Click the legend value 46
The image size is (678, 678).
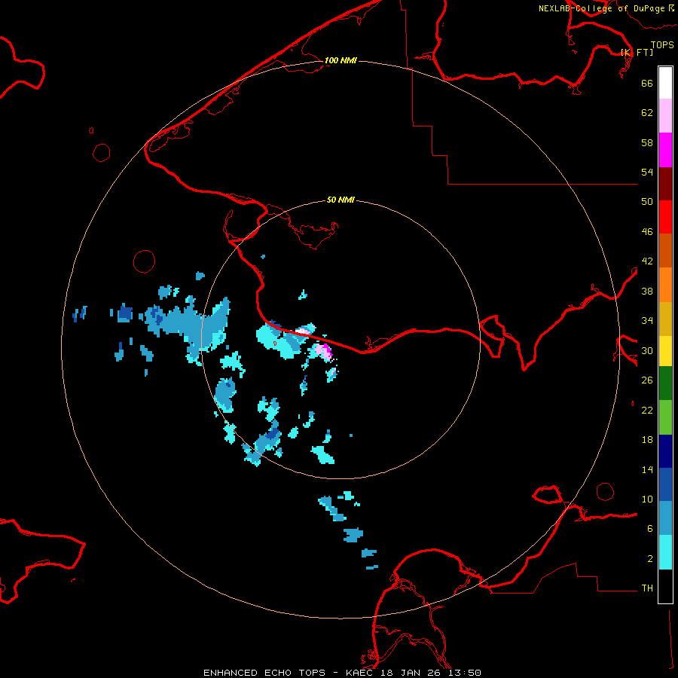point(647,231)
